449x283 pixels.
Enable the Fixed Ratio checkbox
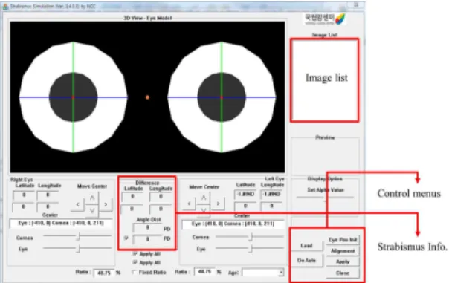coord(135,272)
